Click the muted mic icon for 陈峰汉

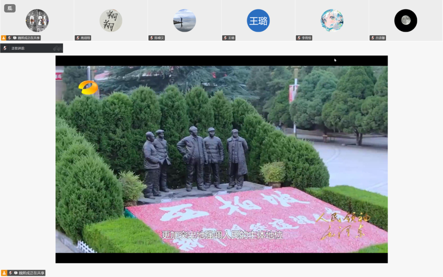(152, 38)
